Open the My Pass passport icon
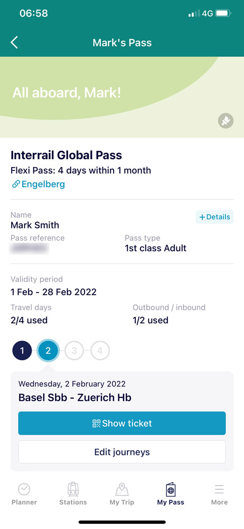244x529 pixels. coord(171,489)
